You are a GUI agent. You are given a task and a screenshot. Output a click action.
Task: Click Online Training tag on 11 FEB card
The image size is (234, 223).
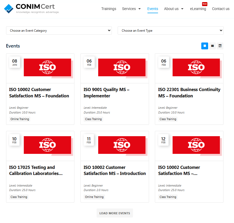click(94, 197)
